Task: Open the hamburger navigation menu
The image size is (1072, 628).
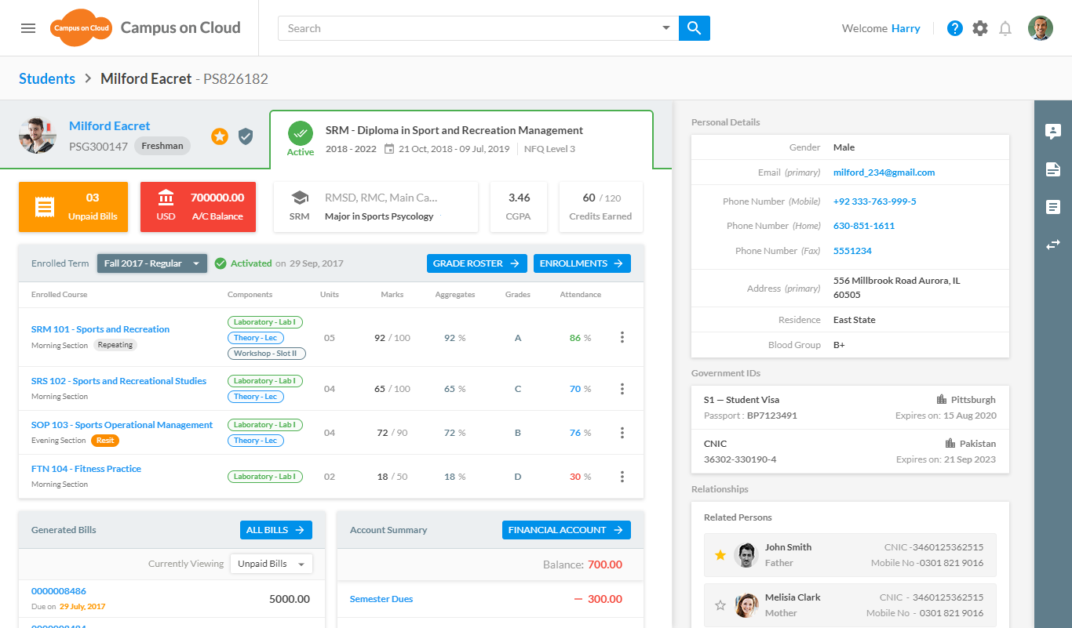Action: point(28,28)
